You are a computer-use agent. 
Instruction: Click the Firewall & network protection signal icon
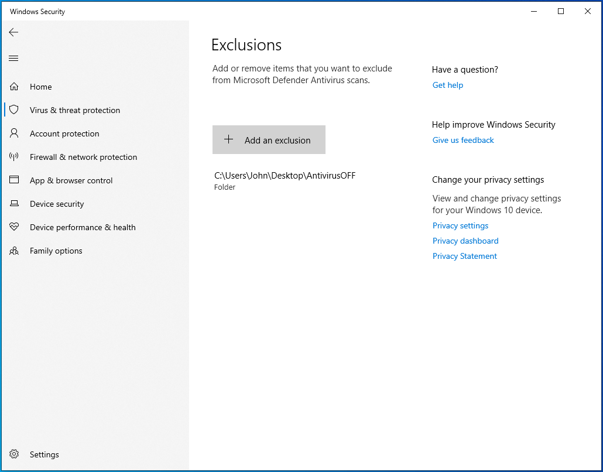coord(14,157)
